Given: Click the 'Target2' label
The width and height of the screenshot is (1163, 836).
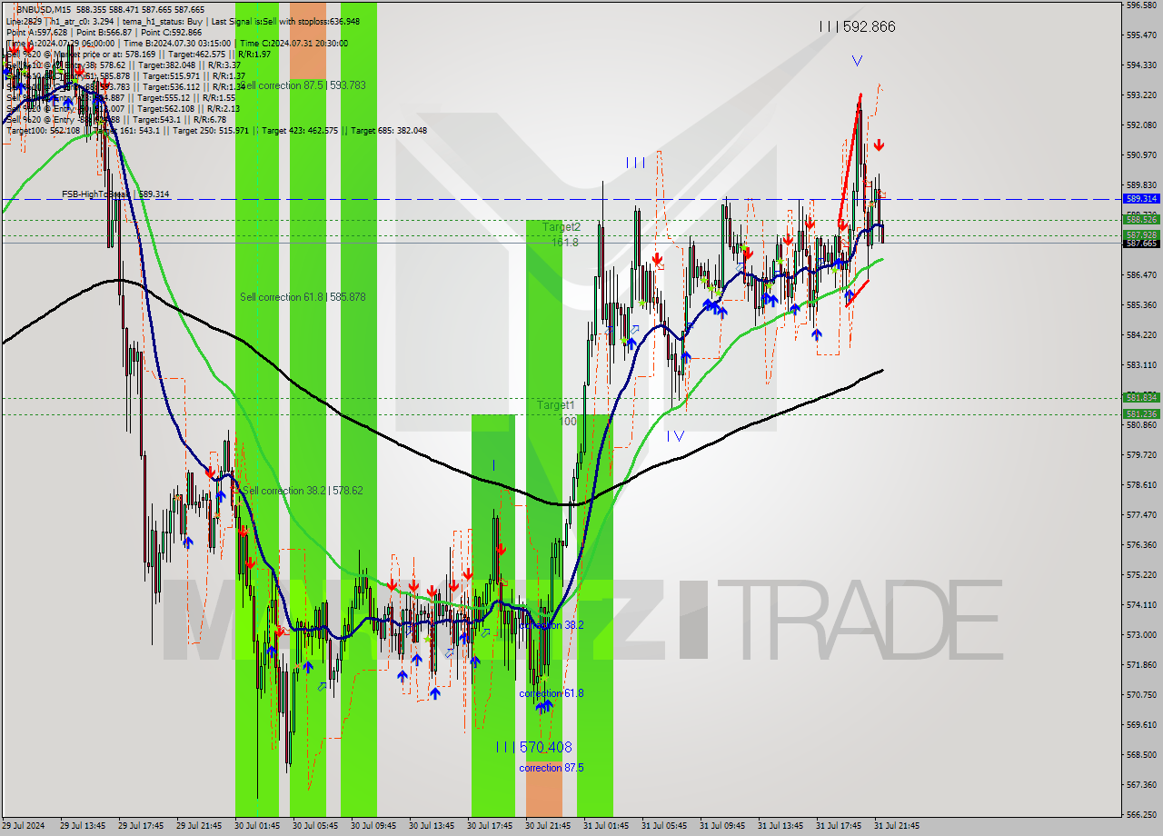Looking at the screenshot, I should [562, 226].
